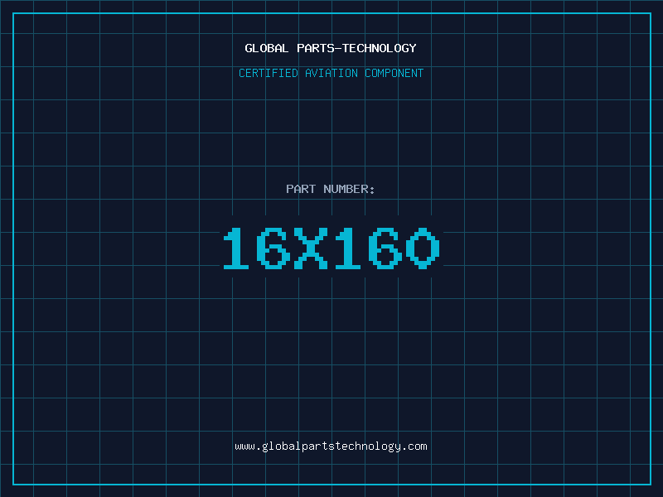Click the www prefix of the URL
Image resolution: width=663 pixels, height=497 pixels.
(x=244, y=446)
